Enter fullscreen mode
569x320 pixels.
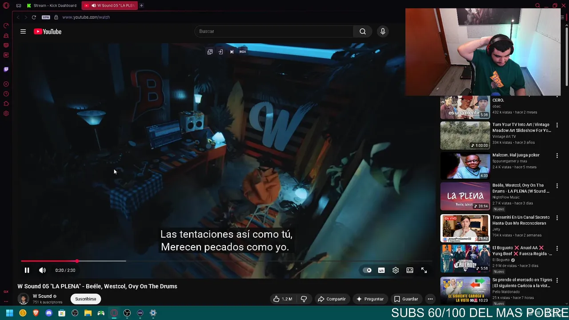[424, 270]
